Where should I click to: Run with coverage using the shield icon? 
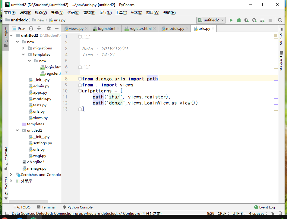[x=247, y=20]
